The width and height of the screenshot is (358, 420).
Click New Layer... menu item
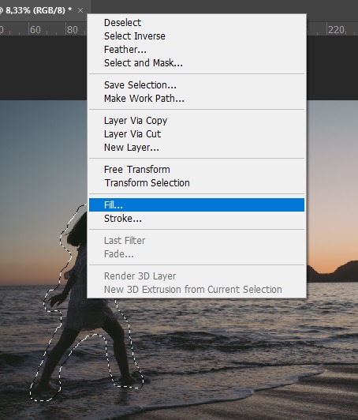[x=196, y=148]
